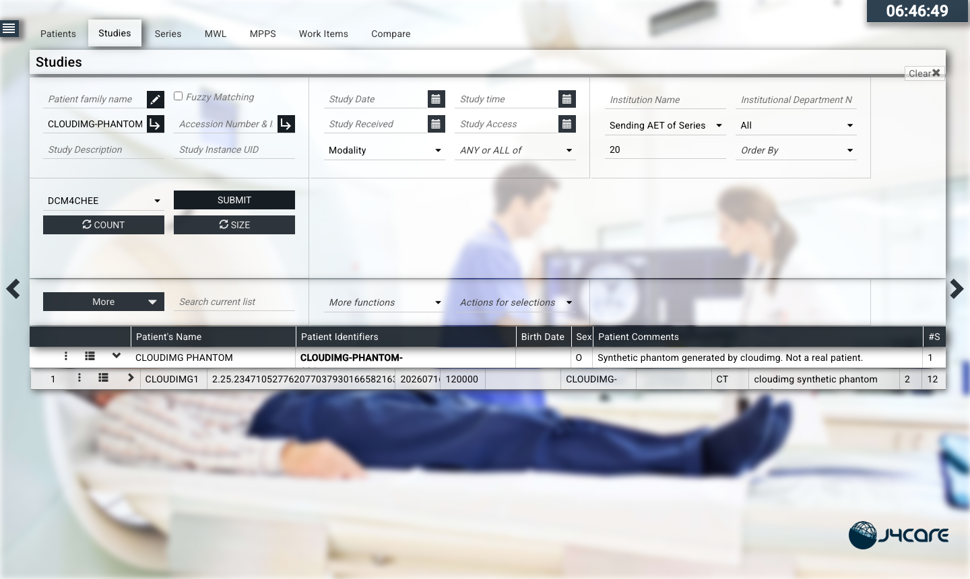Focus the Institution Name input field
This screenshot has height=579, width=970.
tap(666, 100)
